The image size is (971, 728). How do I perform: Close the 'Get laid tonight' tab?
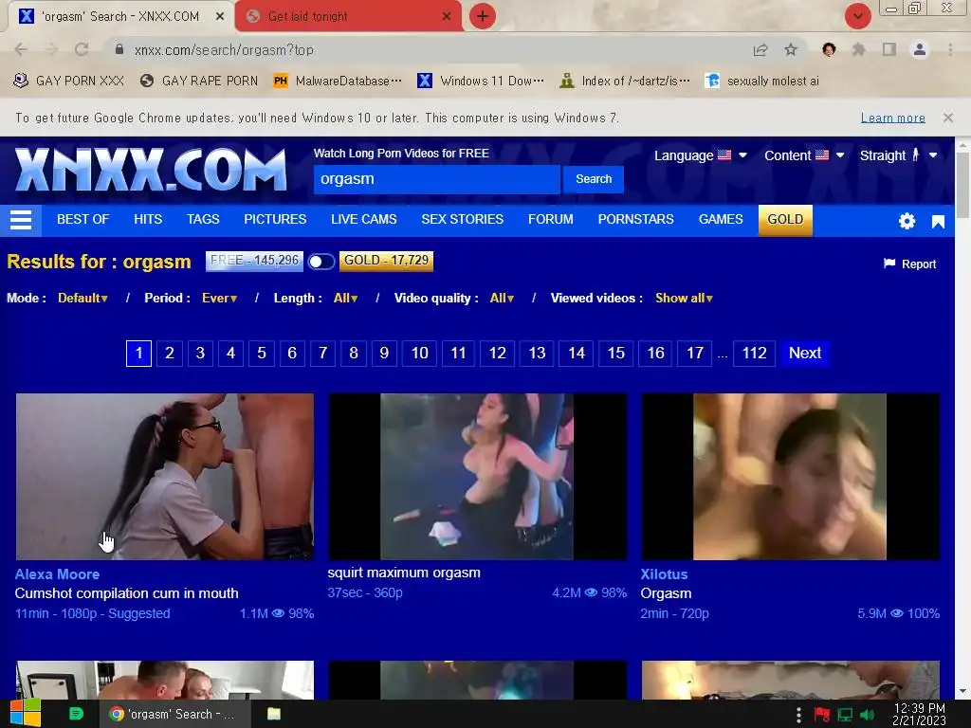pyautogui.click(x=447, y=17)
